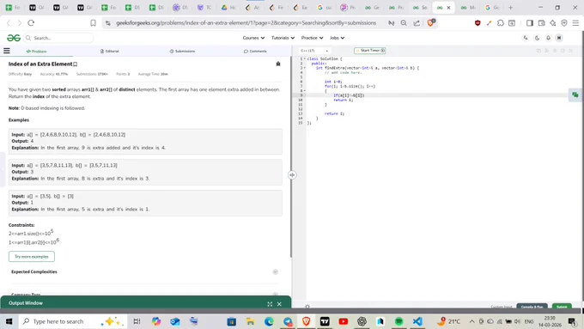
Task: Open the Practice dropdown
Action: [x=312, y=38]
